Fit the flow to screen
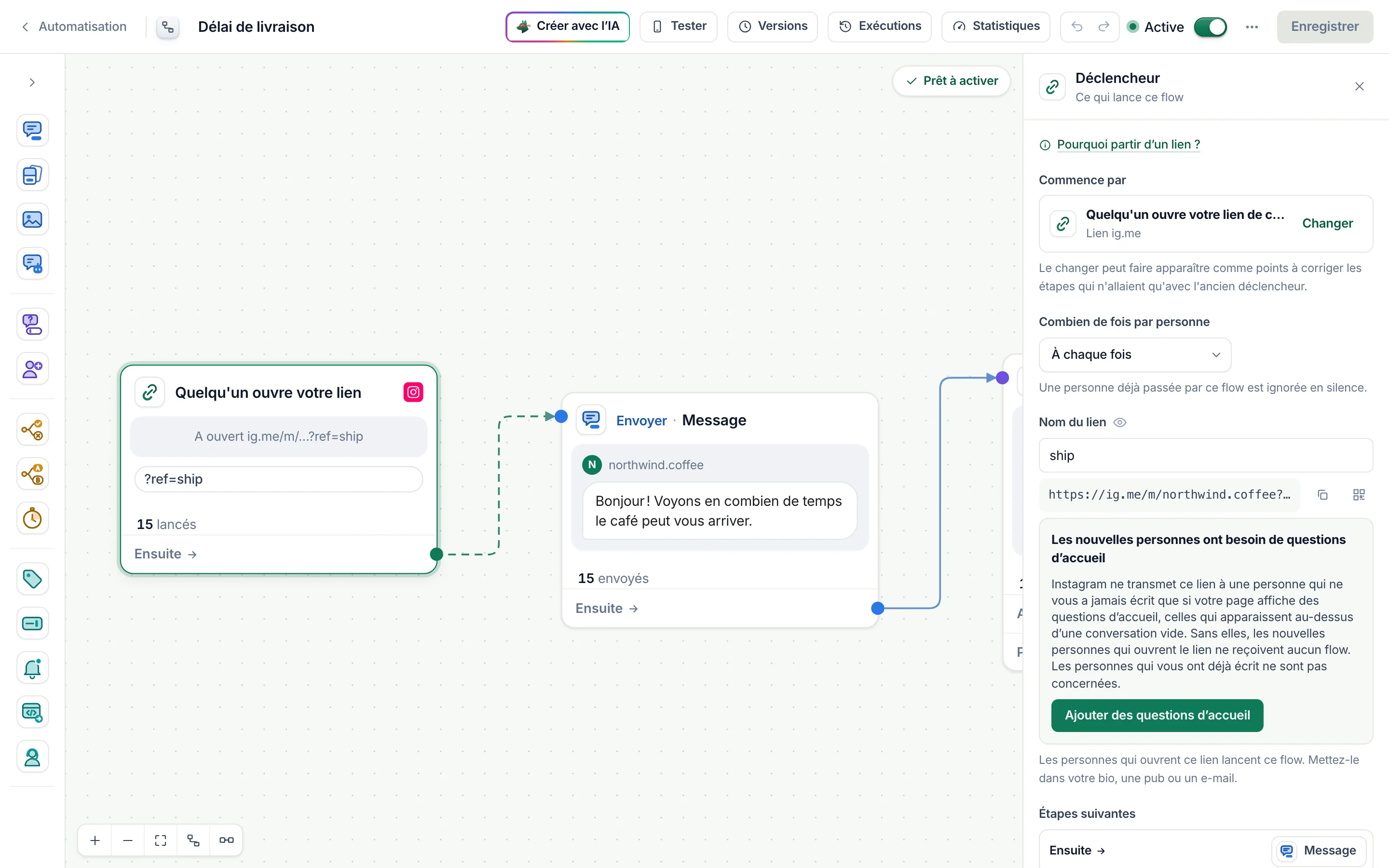Image resolution: width=1389 pixels, height=868 pixels. 161,841
